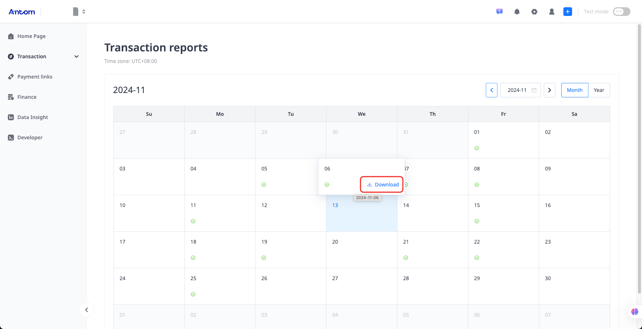The height and width of the screenshot is (329, 642).
Task: Open the settings gear icon
Action: click(x=534, y=12)
